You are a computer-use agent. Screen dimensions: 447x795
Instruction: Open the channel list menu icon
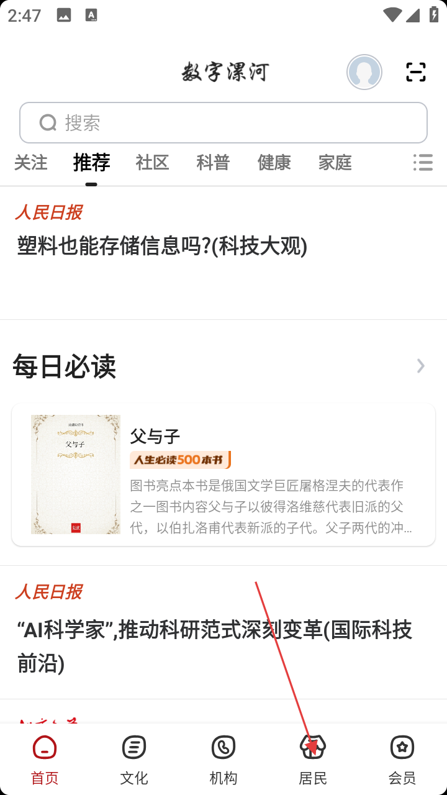point(423,163)
